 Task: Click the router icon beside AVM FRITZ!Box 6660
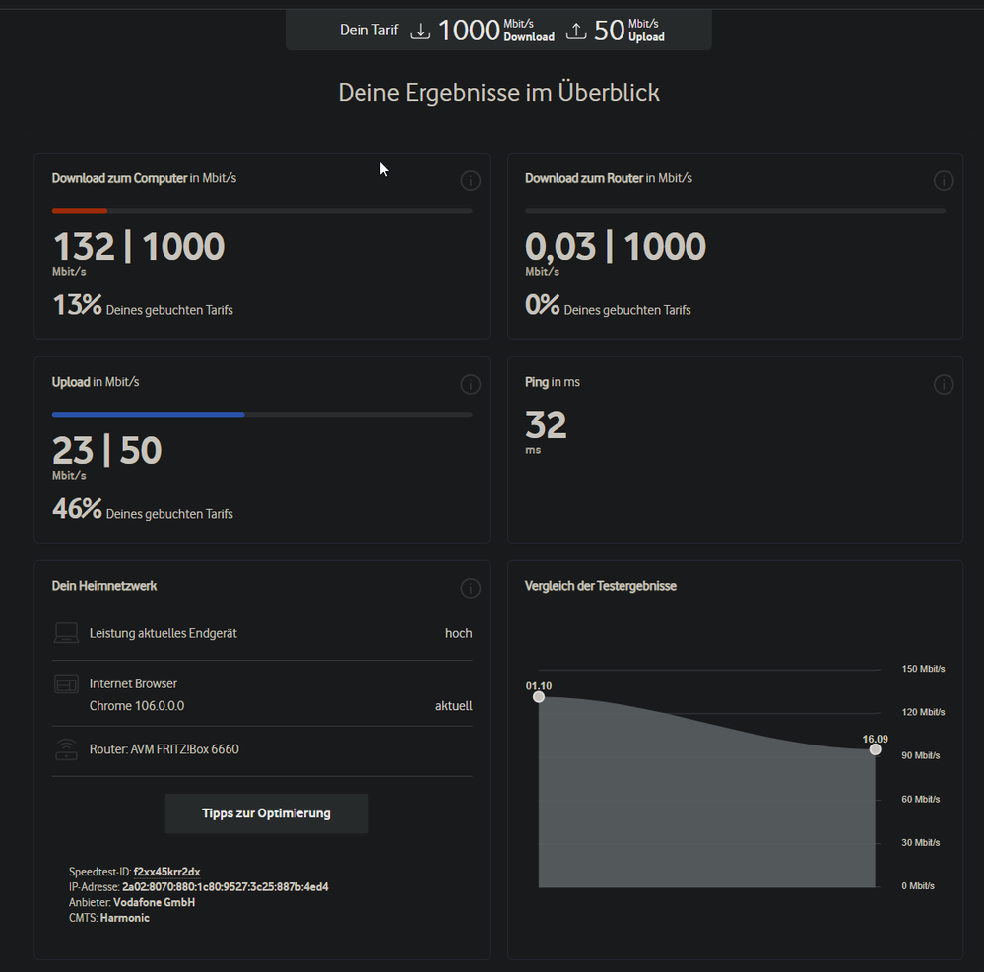(67, 749)
